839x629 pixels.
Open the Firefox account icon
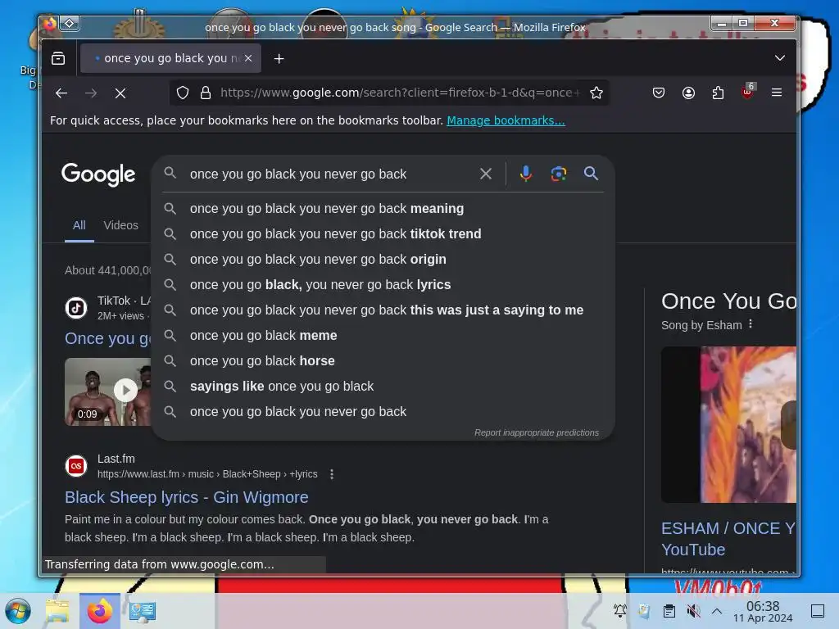tap(688, 93)
